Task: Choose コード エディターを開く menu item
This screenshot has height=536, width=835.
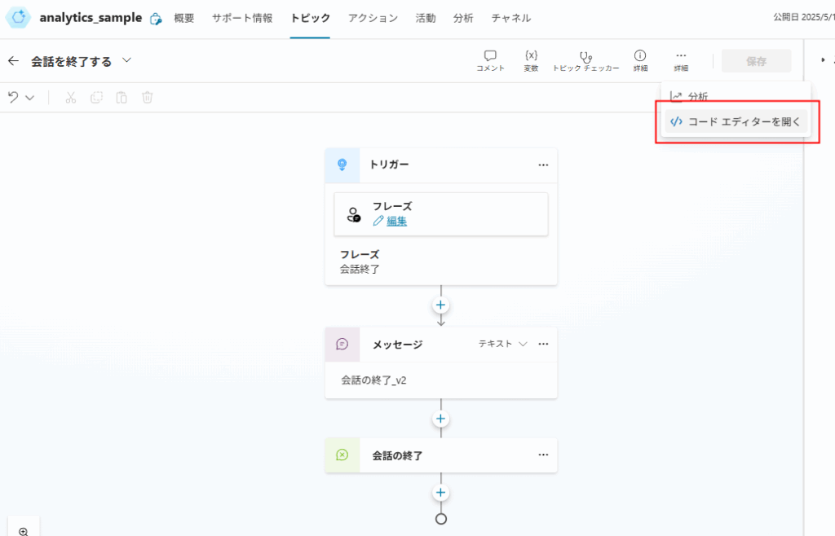Action: (736, 121)
